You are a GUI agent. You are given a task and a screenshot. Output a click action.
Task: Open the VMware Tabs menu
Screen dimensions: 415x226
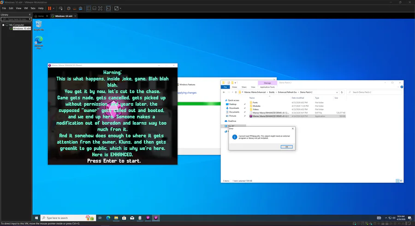33,8
